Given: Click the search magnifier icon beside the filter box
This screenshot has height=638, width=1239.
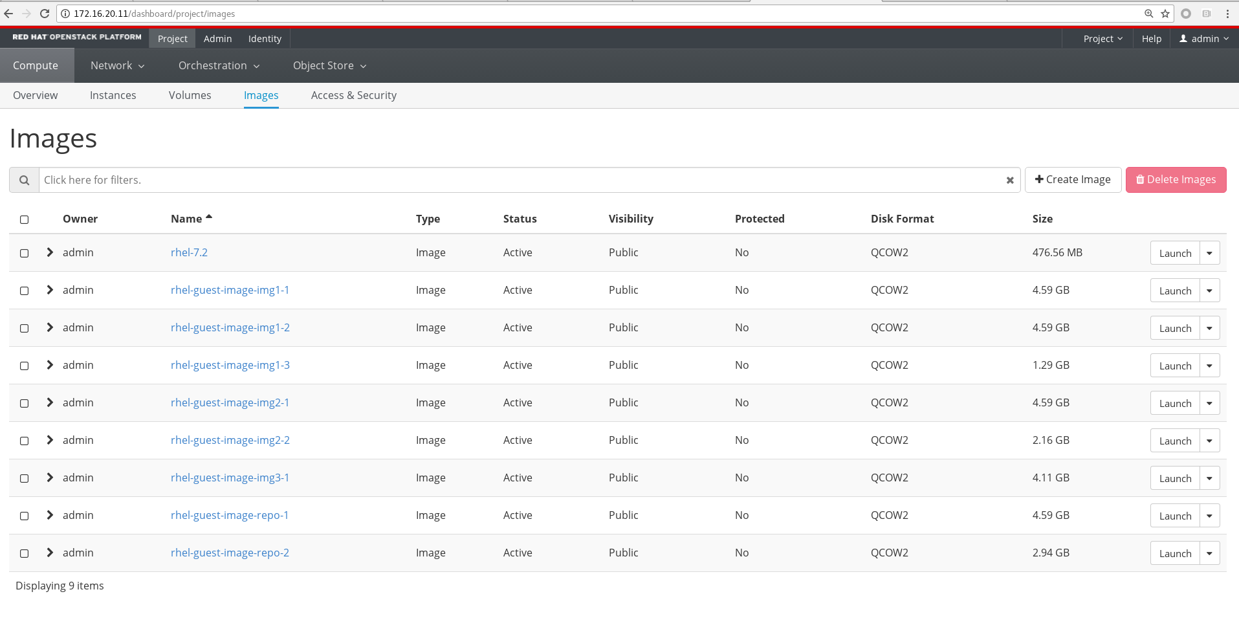Looking at the screenshot, I should tap(24, 180).
